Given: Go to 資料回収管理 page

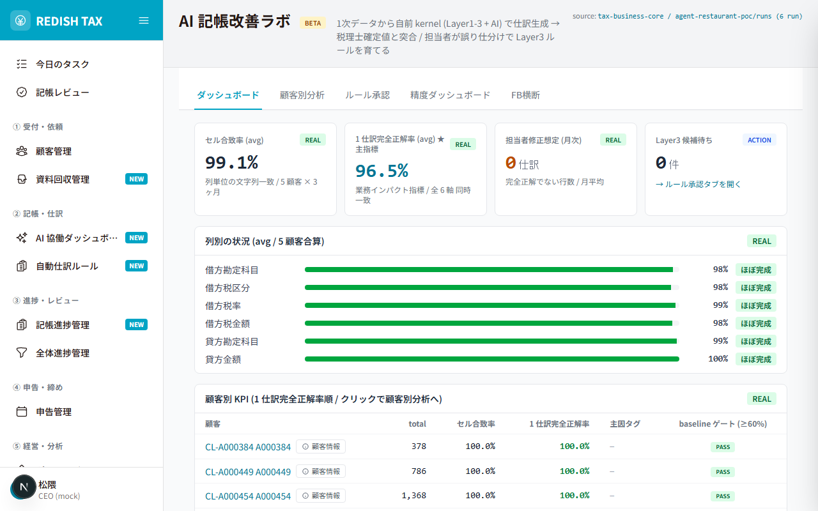Looking at the screenshot, I should point(81,179).
